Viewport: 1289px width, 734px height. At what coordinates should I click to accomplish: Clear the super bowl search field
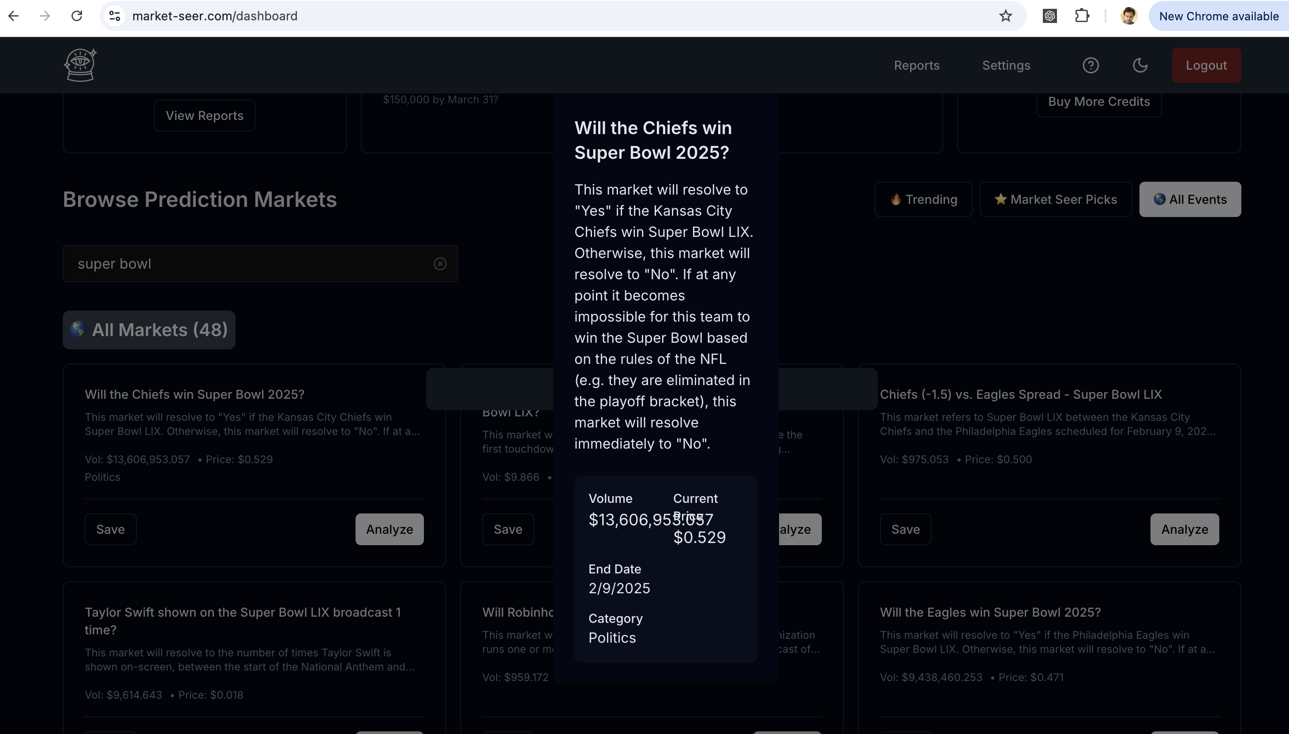(x=439, y=264)
